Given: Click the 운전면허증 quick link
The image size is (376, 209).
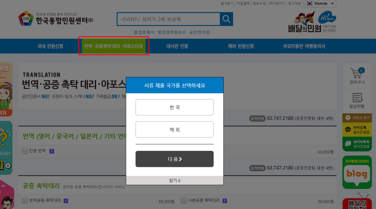Looking at the screenshot, I should pos(200,32).
